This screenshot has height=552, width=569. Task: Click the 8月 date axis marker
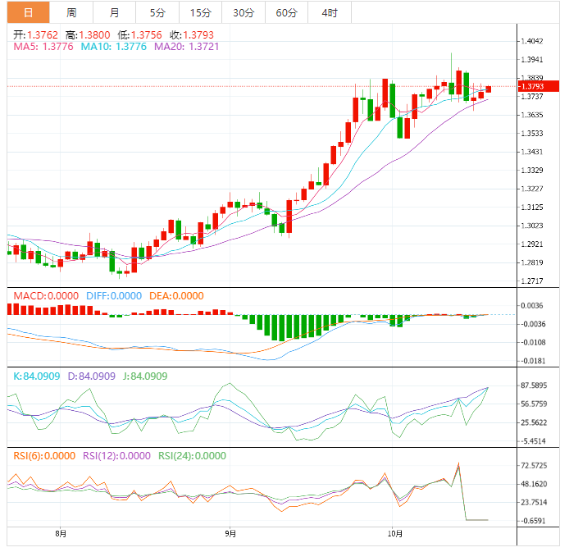pyautogui.click(x=61, y=534)
